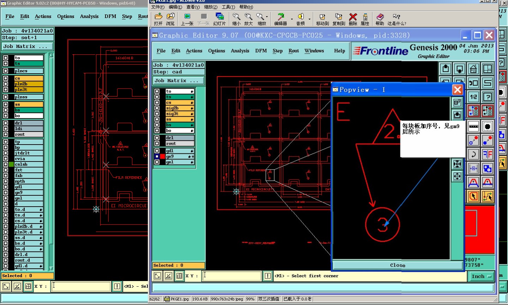The width and height of the screenshot is (508, 305).
Task: Toggle checkbox for layer drl in front window
Action: point(157,138)
